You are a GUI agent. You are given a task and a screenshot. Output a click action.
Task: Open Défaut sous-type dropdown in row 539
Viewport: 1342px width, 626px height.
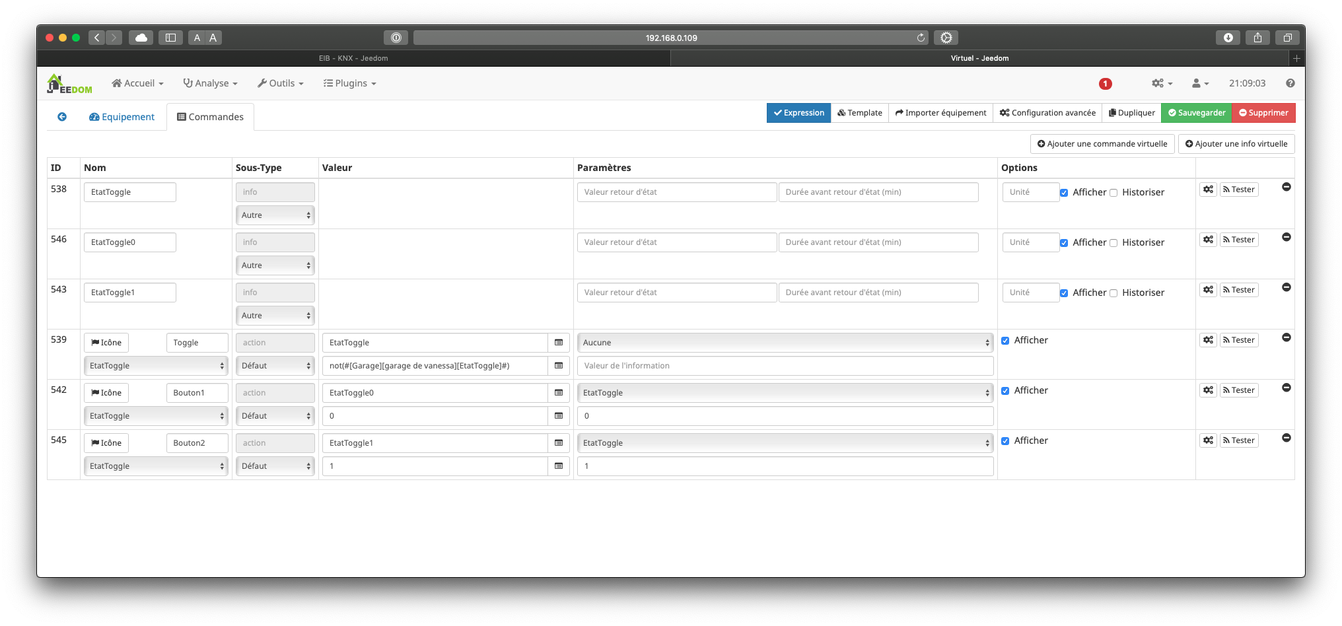pyautogui.click(x=275, y=366)
